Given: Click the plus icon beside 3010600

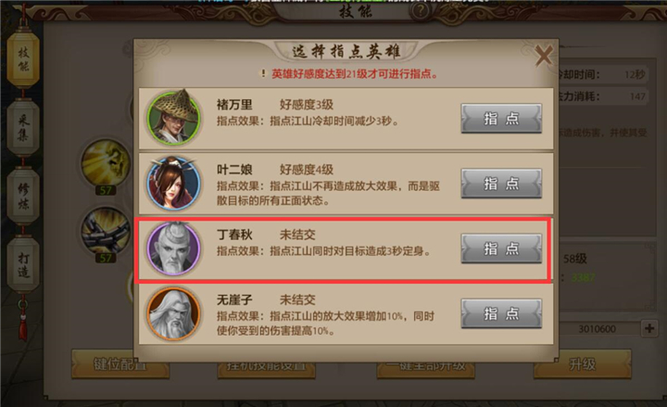Looking at the screenshot, I should (649, 328).
